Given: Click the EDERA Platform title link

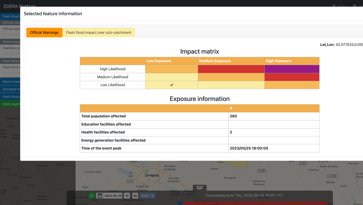Looking at the screenshot, I should pos(19,6).
